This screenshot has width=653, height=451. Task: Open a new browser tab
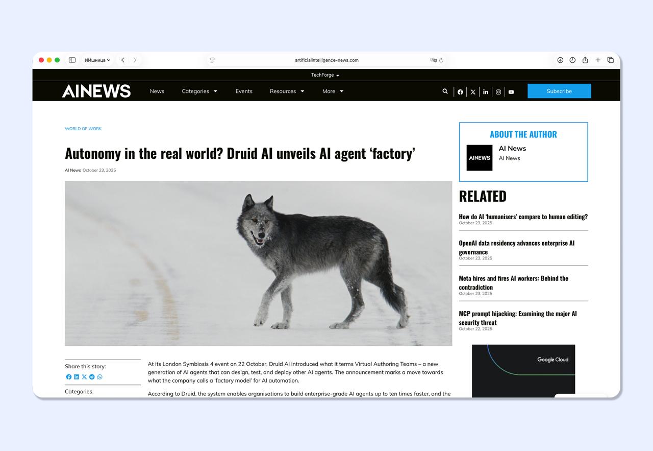pyautogui.click(x=598, y=60)
